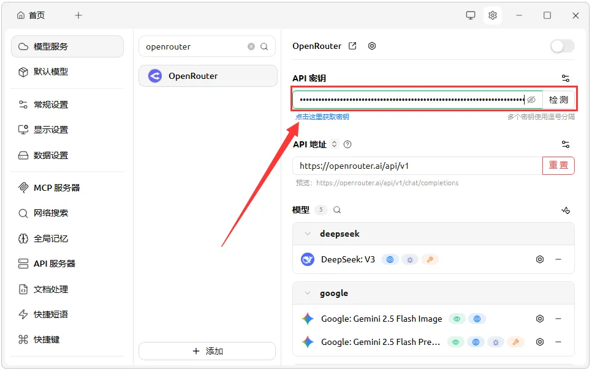This screenshot has width=592, height=370.
Task: Open 数据设置 settings section
Action: (x=67, y=155)
